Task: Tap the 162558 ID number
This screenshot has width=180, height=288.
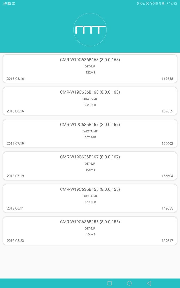Action: 167,79
